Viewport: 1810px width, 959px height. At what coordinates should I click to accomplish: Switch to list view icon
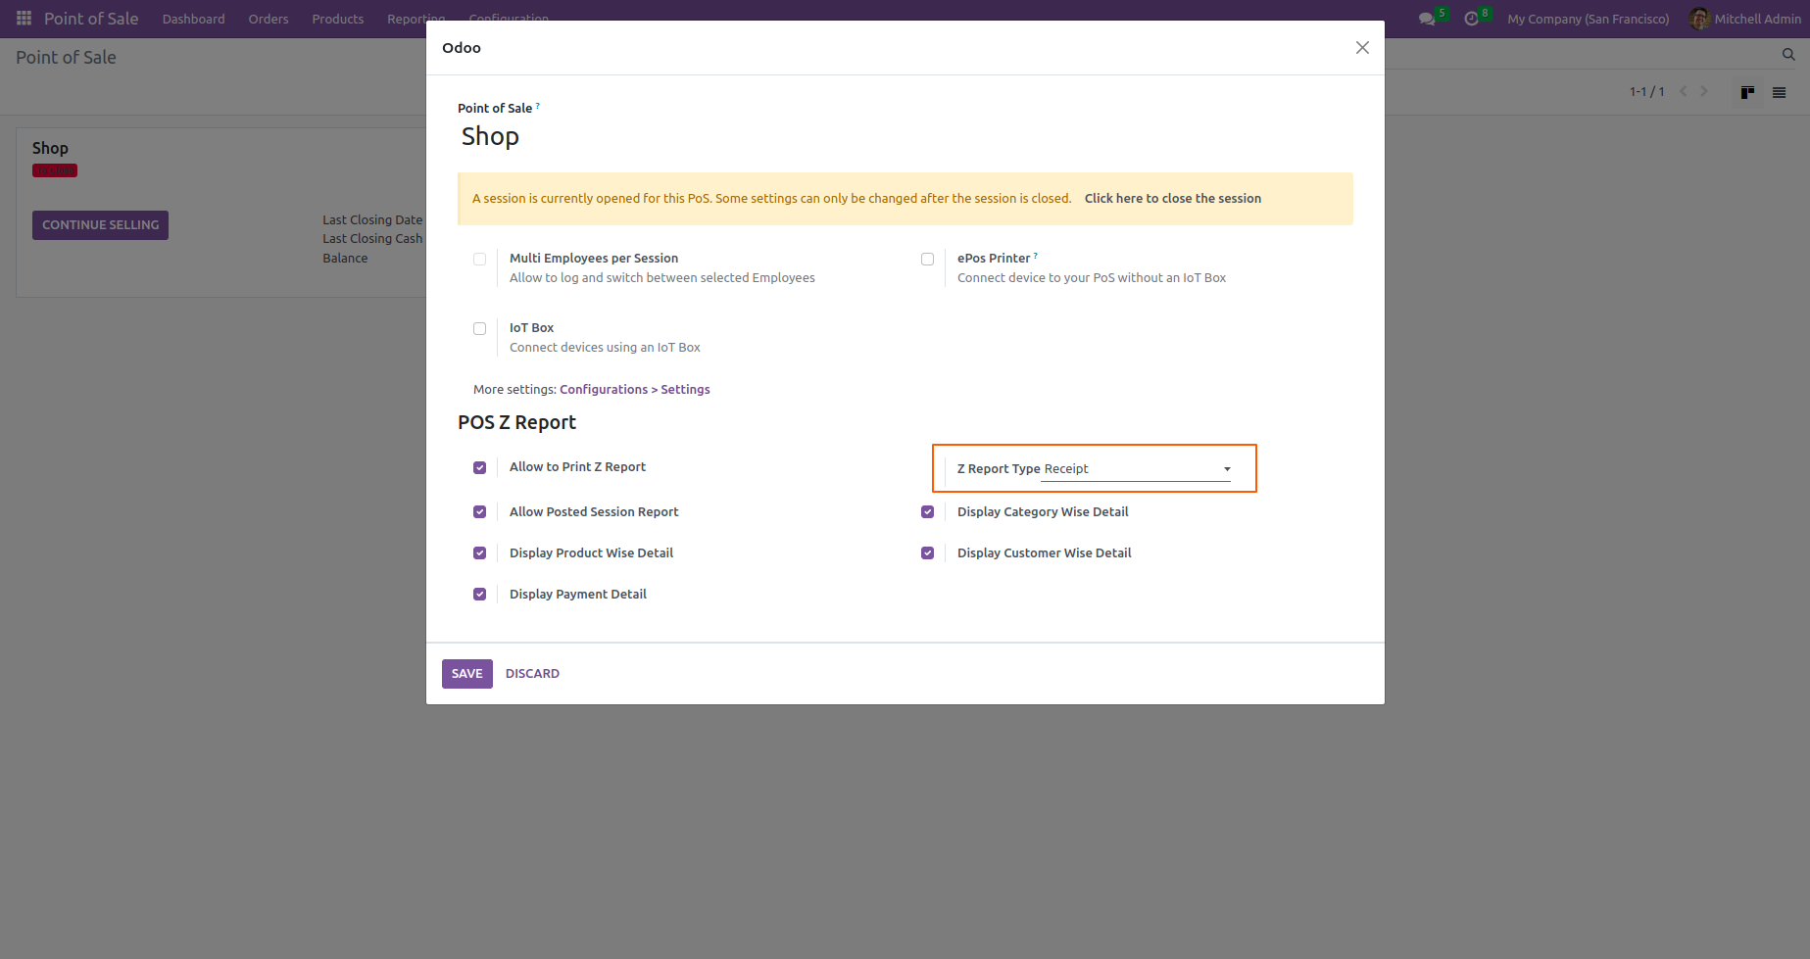click(1779, 92)
